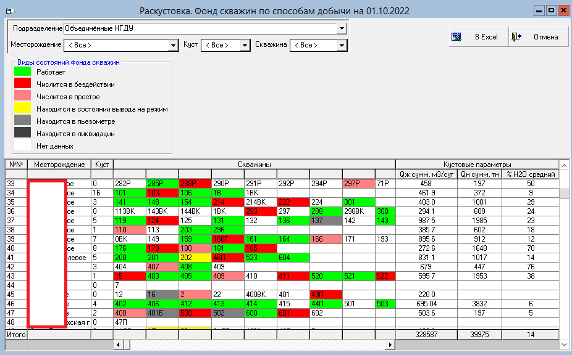
Task: Select red well cell 43П in row 45
Action: pyautogui.click(x=326, y=295)
